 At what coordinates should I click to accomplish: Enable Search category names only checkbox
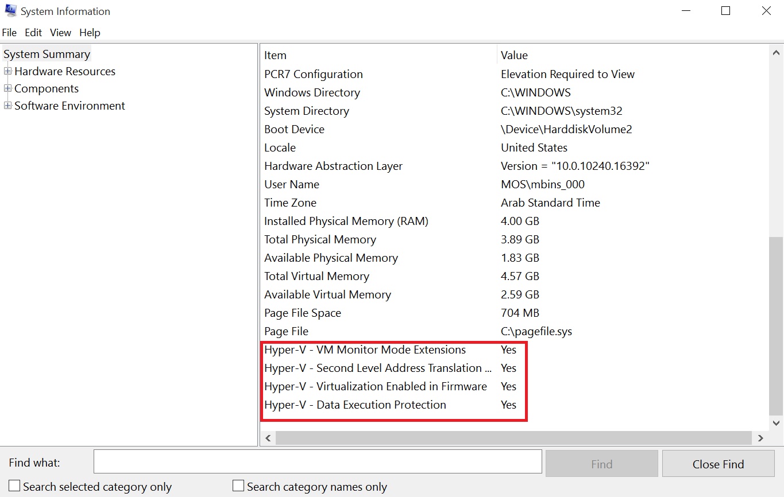(238, 486)
